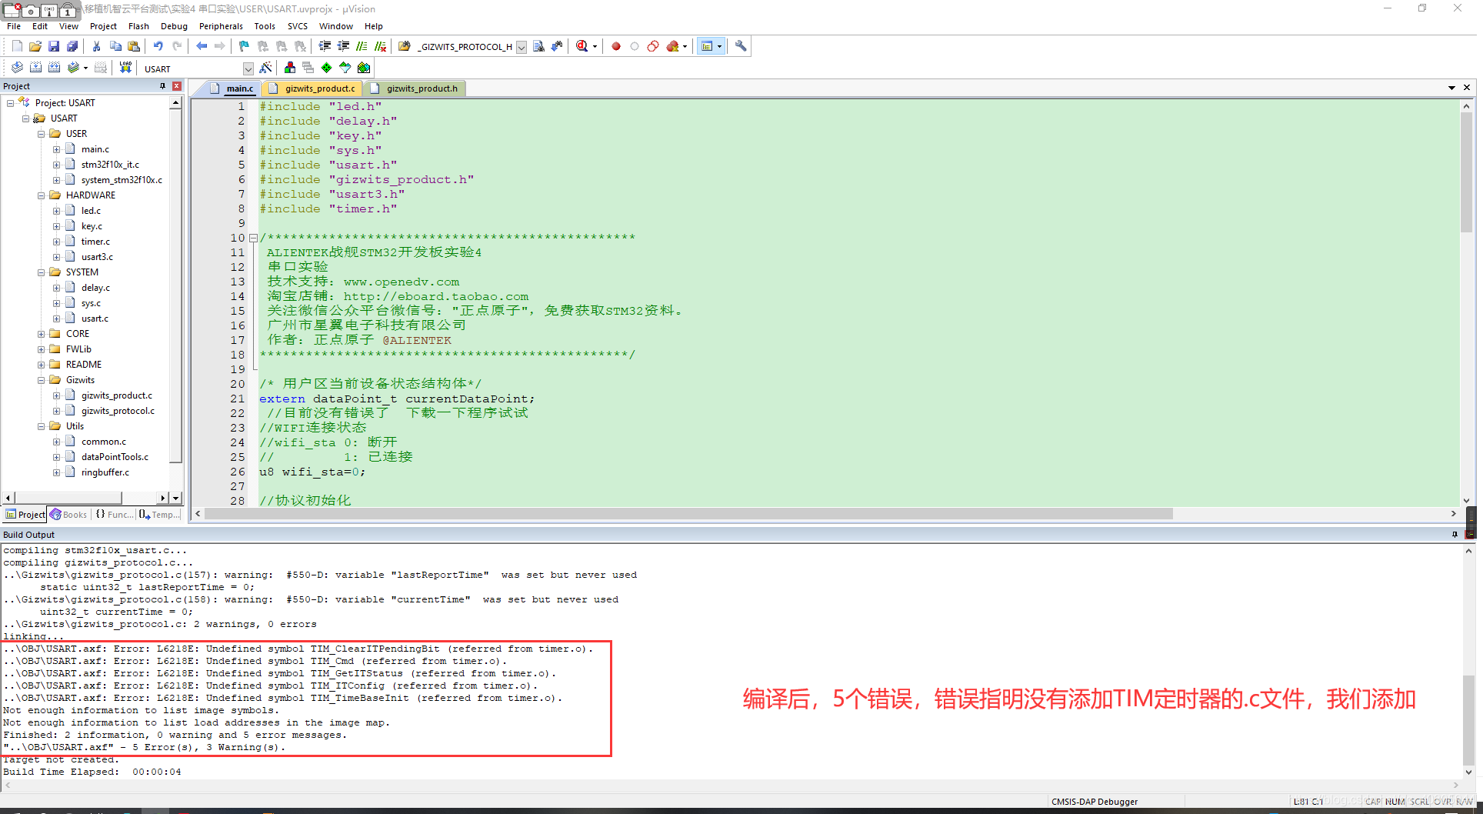Image resolution: width=1483 pixels, height=814 pixels.
Task: Open the SVCS menu
Action: click(x=297, y=26)
